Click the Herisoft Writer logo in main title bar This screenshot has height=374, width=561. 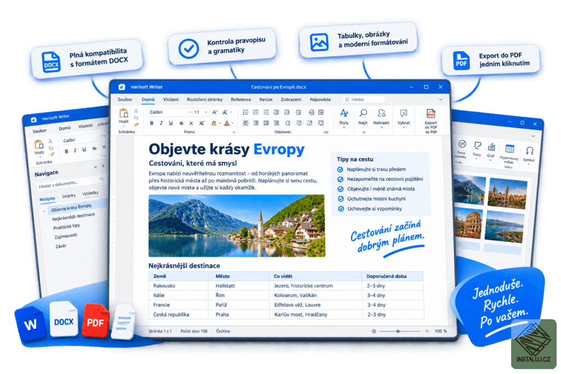click(x=122, y=87)
